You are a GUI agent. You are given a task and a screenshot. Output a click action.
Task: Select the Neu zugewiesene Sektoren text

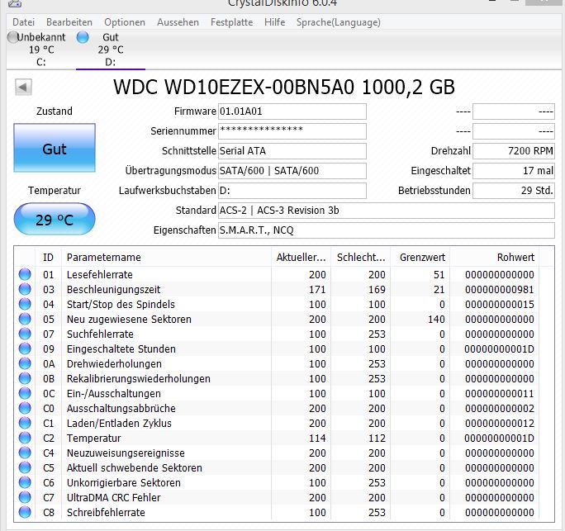click(129, 319)
